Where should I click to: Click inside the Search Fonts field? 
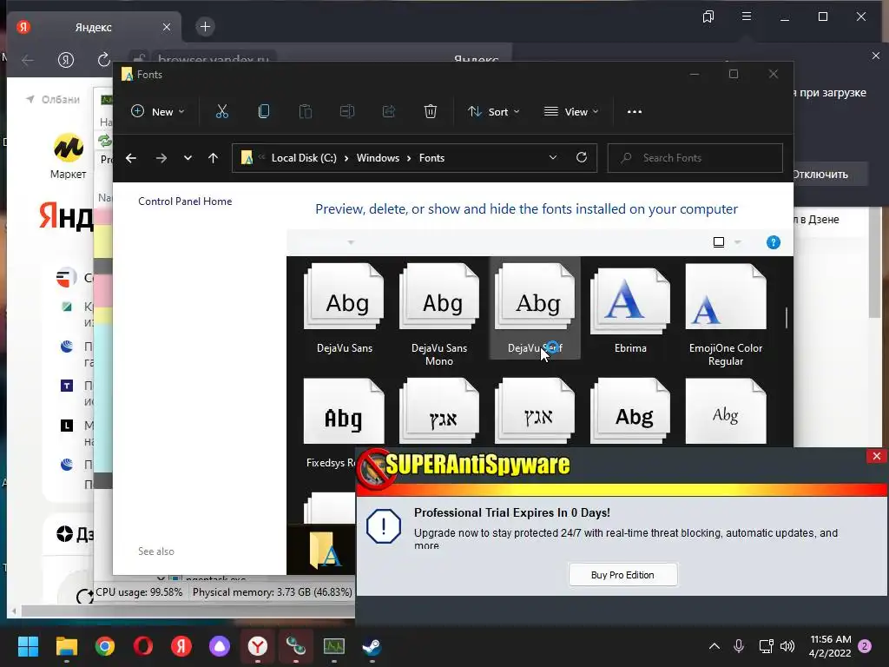point(695,158)
